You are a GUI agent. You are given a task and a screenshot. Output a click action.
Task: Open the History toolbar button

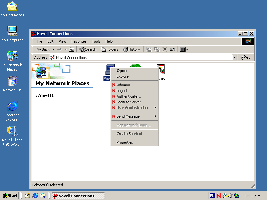131,49
